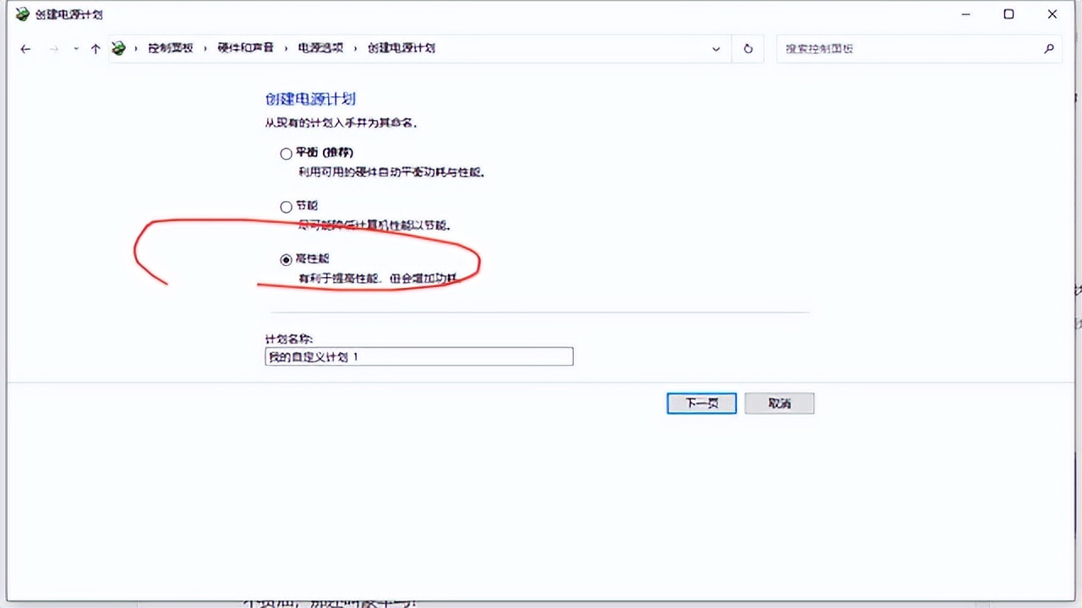This screenshot has width=1082, height=608.
Task: Click the Up one level arrow
Action: 95,48
